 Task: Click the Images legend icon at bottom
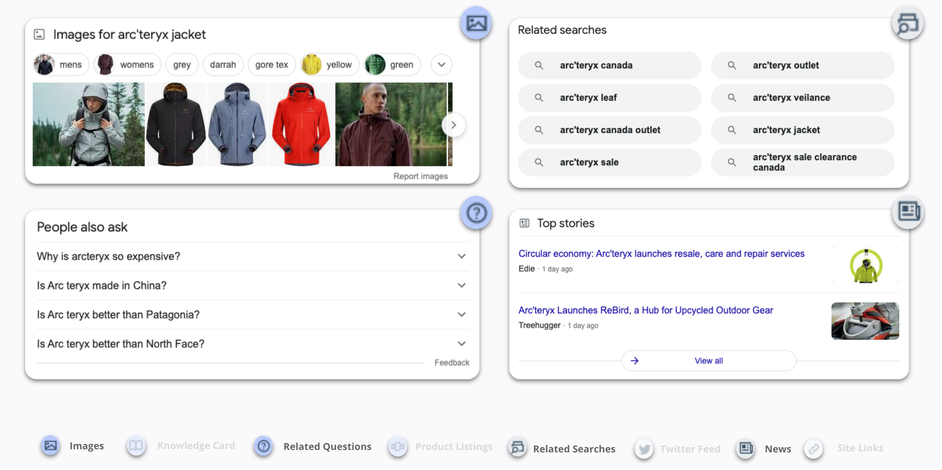(50, 445)
